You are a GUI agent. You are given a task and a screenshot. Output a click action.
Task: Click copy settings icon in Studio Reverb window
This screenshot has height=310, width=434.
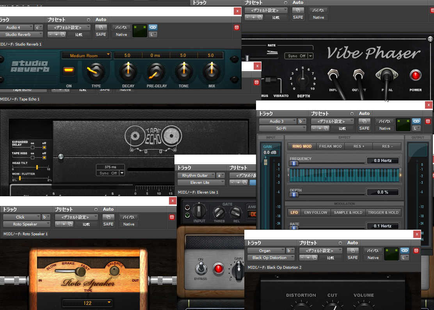pyautogui.click(x=63, y=35)
